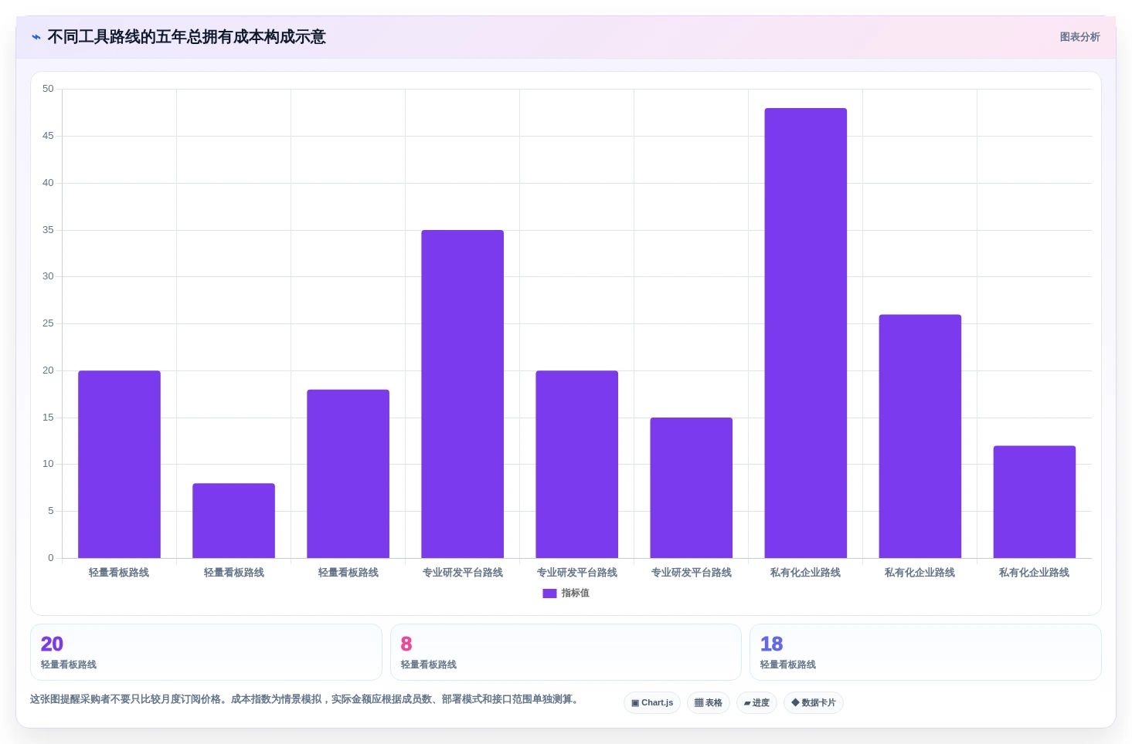Click the 私有化企业路线 bar valued 26
This screenshot has height=744, width=1132.
[x=920, y=436]
